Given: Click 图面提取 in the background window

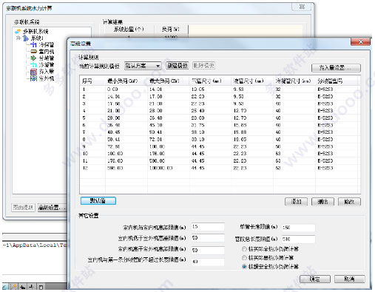Looking at the screenshot, I should (23, 208).
